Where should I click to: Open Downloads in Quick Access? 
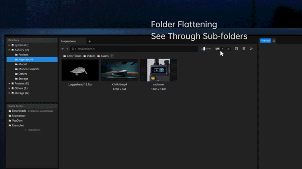(x=19, y=111)
